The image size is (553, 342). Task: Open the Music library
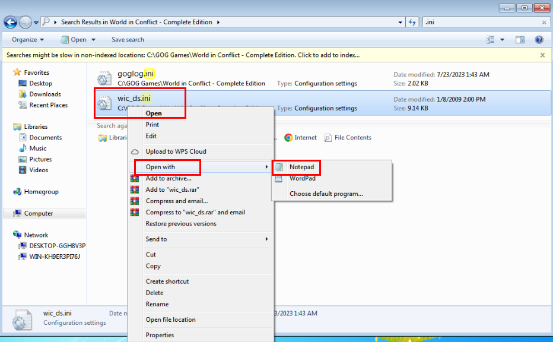point(38,148)
